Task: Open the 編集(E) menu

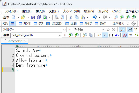Action: (27, 11)
